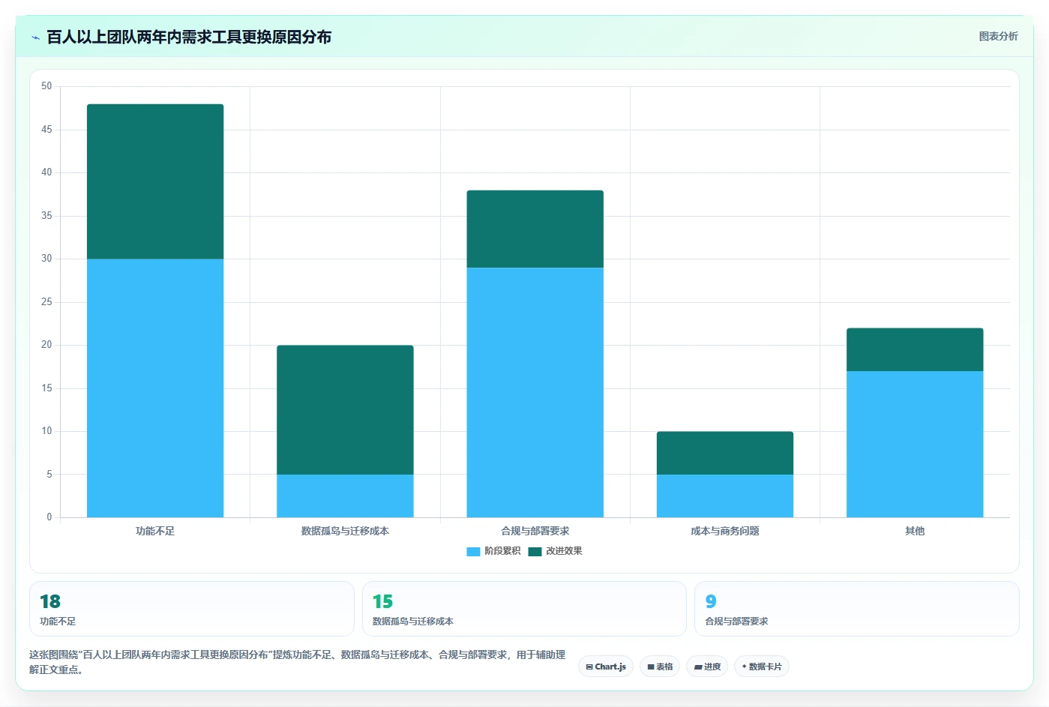Click the blue bar segment for 其他
Viewport: 1049px width, 707px height.
coord(915,444)
